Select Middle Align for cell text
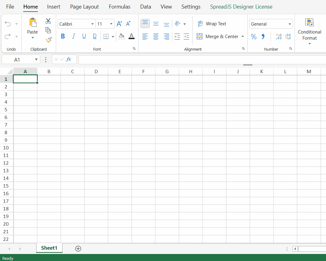 coord(156,24)
